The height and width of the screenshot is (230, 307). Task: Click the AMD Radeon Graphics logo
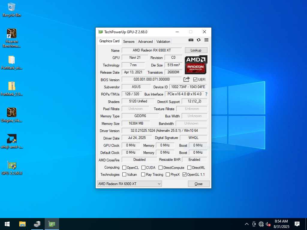pyautogui.click(x=196, y=65)
